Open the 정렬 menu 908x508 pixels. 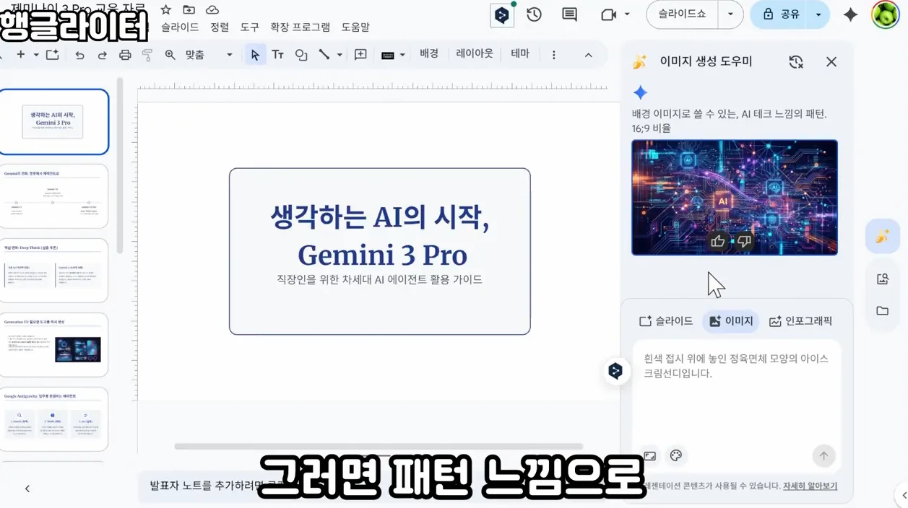[220, 27]
